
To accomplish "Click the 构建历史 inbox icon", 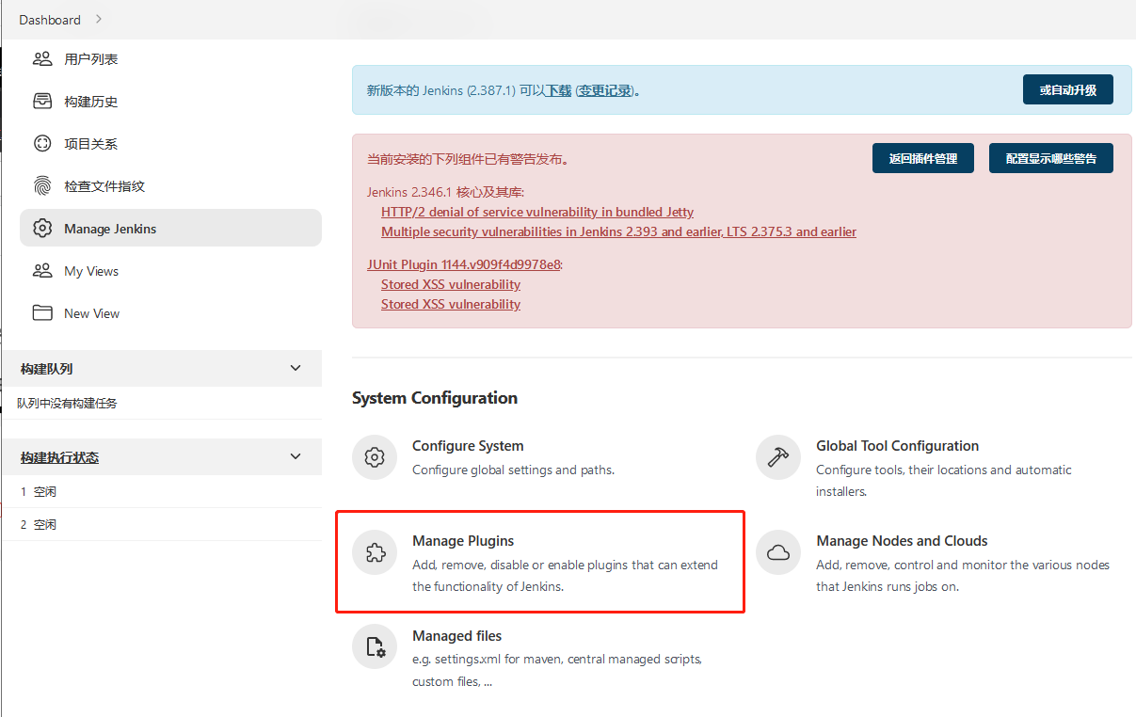I will coord(42,102).
